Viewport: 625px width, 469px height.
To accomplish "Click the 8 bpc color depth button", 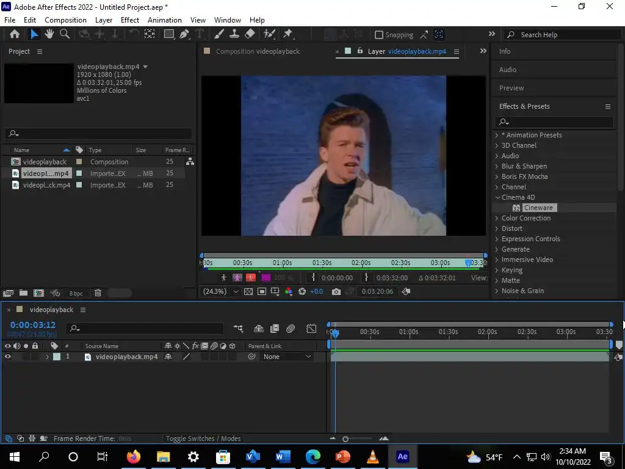I will [x=76, y=293].
